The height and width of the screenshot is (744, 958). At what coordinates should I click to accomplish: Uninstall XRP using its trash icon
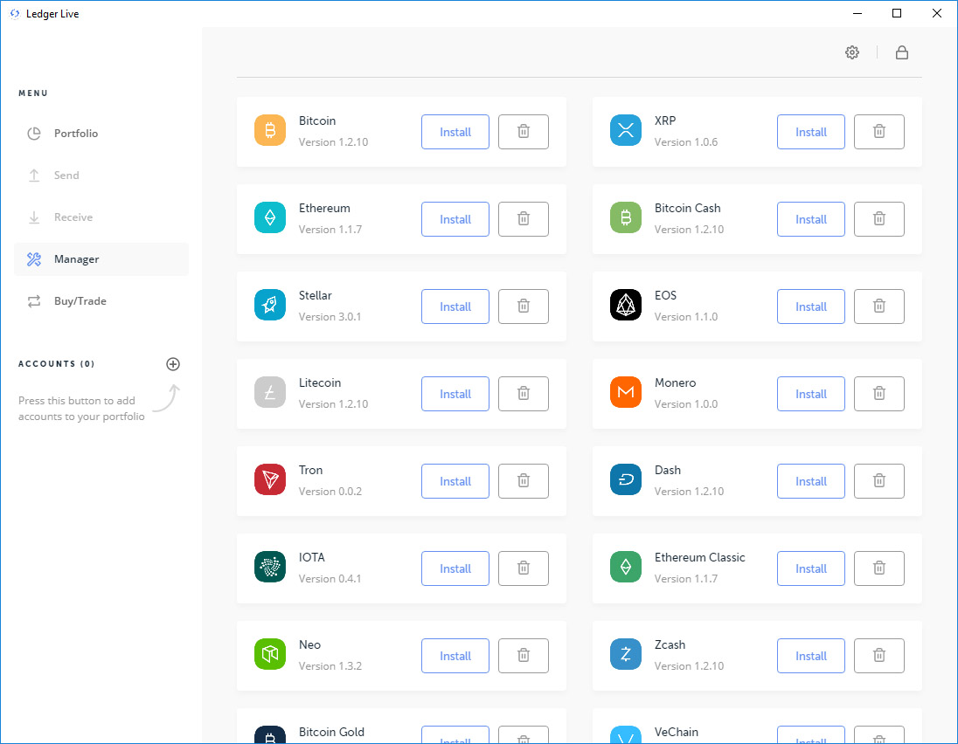coord(879,132)
